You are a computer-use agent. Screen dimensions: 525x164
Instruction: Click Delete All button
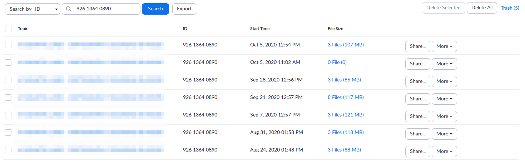(481, 8)
